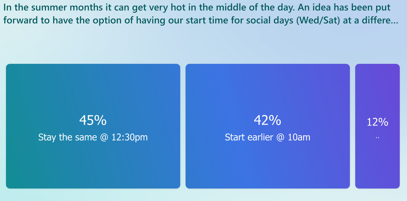This screenshot has height=201, width=407.
Task: Click "10am" in the second option label
Action: [x=299, y=137]
